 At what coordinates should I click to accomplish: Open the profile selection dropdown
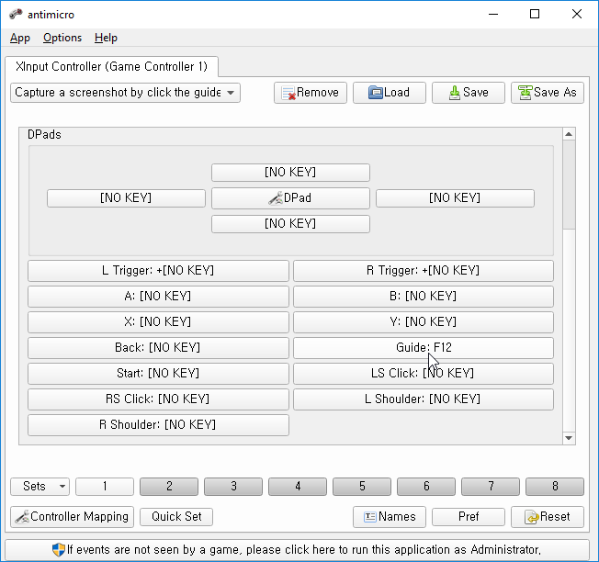point(125,93)
